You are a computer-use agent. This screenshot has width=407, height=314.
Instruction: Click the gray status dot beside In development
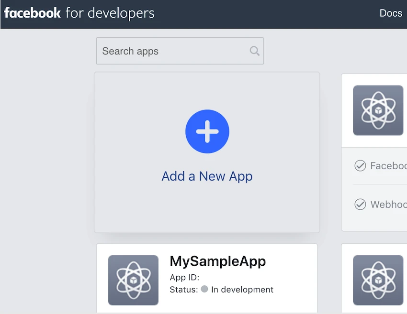tap(204, 289)
